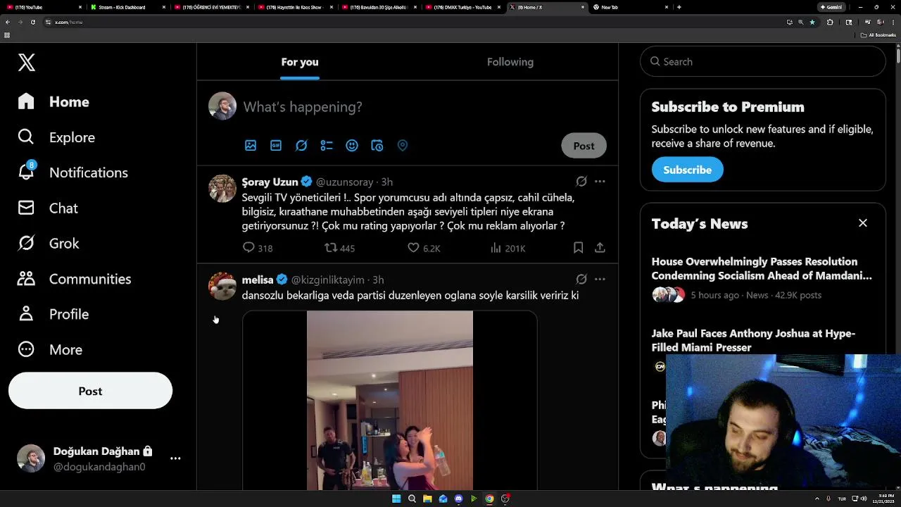Add a GIF in composer
Screen dimensions: 901x507
(x=276, y=145)
